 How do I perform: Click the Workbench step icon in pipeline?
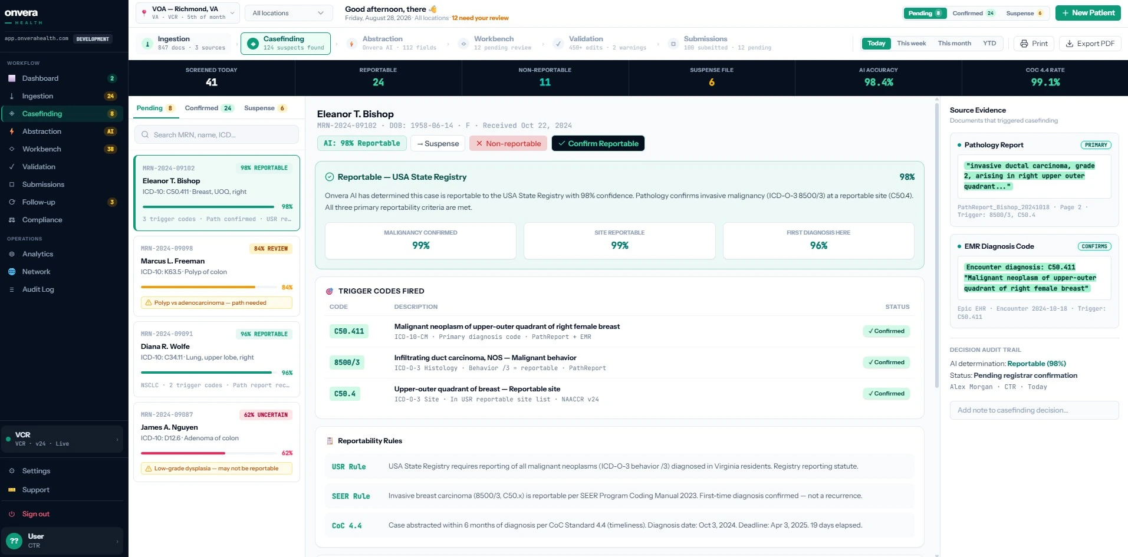click(x=463, y=44)
